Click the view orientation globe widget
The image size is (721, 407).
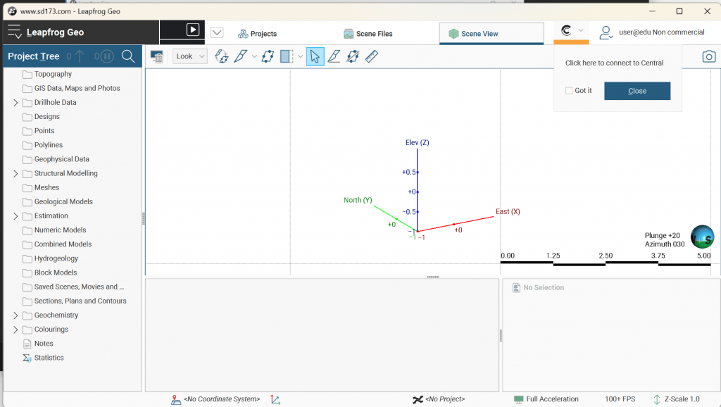tap(702, 237)
